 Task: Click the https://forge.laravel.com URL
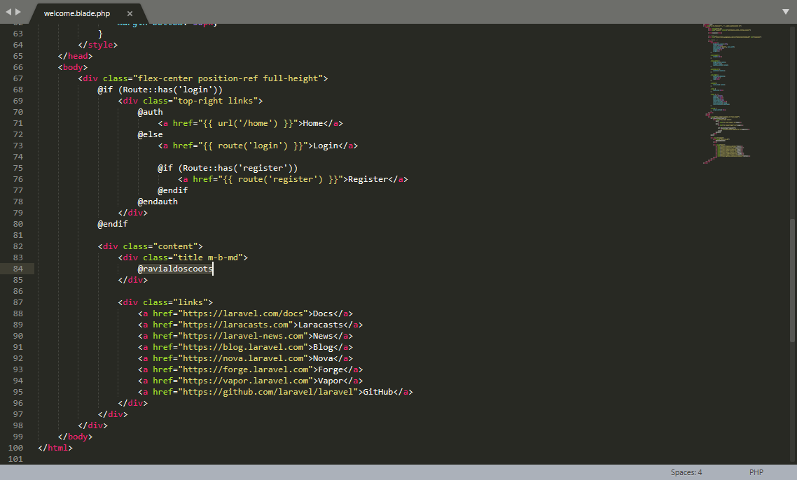(x=246, y=369)
